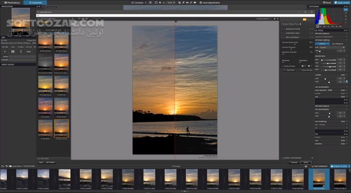Click the Save button in Color Efex
This screenshot has height=193, width=351.
tap(305, 162)
